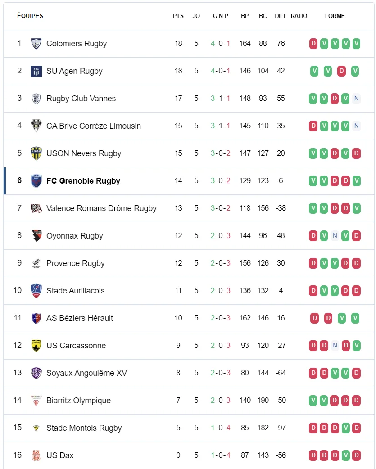This screenshot has width=376, height=469.
Task: Click Colomiers Rugby's first red D form badge
Action: point(313,44)
